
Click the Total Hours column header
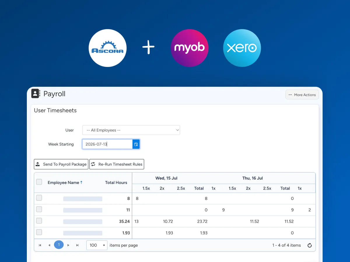coord(116,183)
